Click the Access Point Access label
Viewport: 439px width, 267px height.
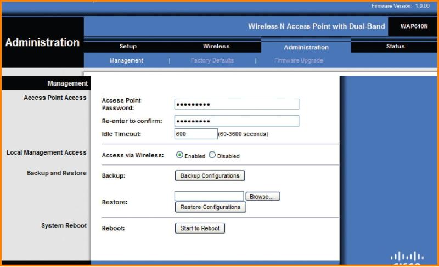click(x=55, y=98)
